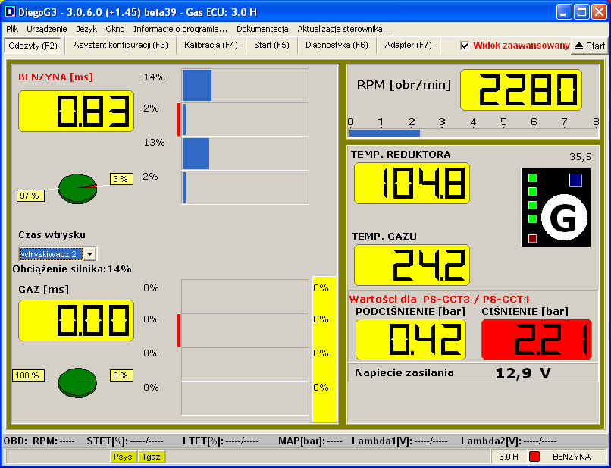Click the dark blue square on switch panel
Image resolution: width=611 pixels, height=468 pixels.
(x=575, y=181)
